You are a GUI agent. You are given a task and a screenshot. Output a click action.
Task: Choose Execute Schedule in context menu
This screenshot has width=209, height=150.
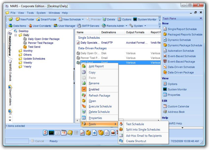[100, 106]
